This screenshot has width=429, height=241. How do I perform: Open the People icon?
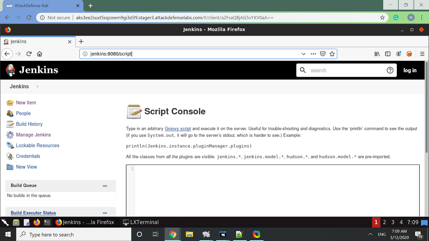point(9,113)
